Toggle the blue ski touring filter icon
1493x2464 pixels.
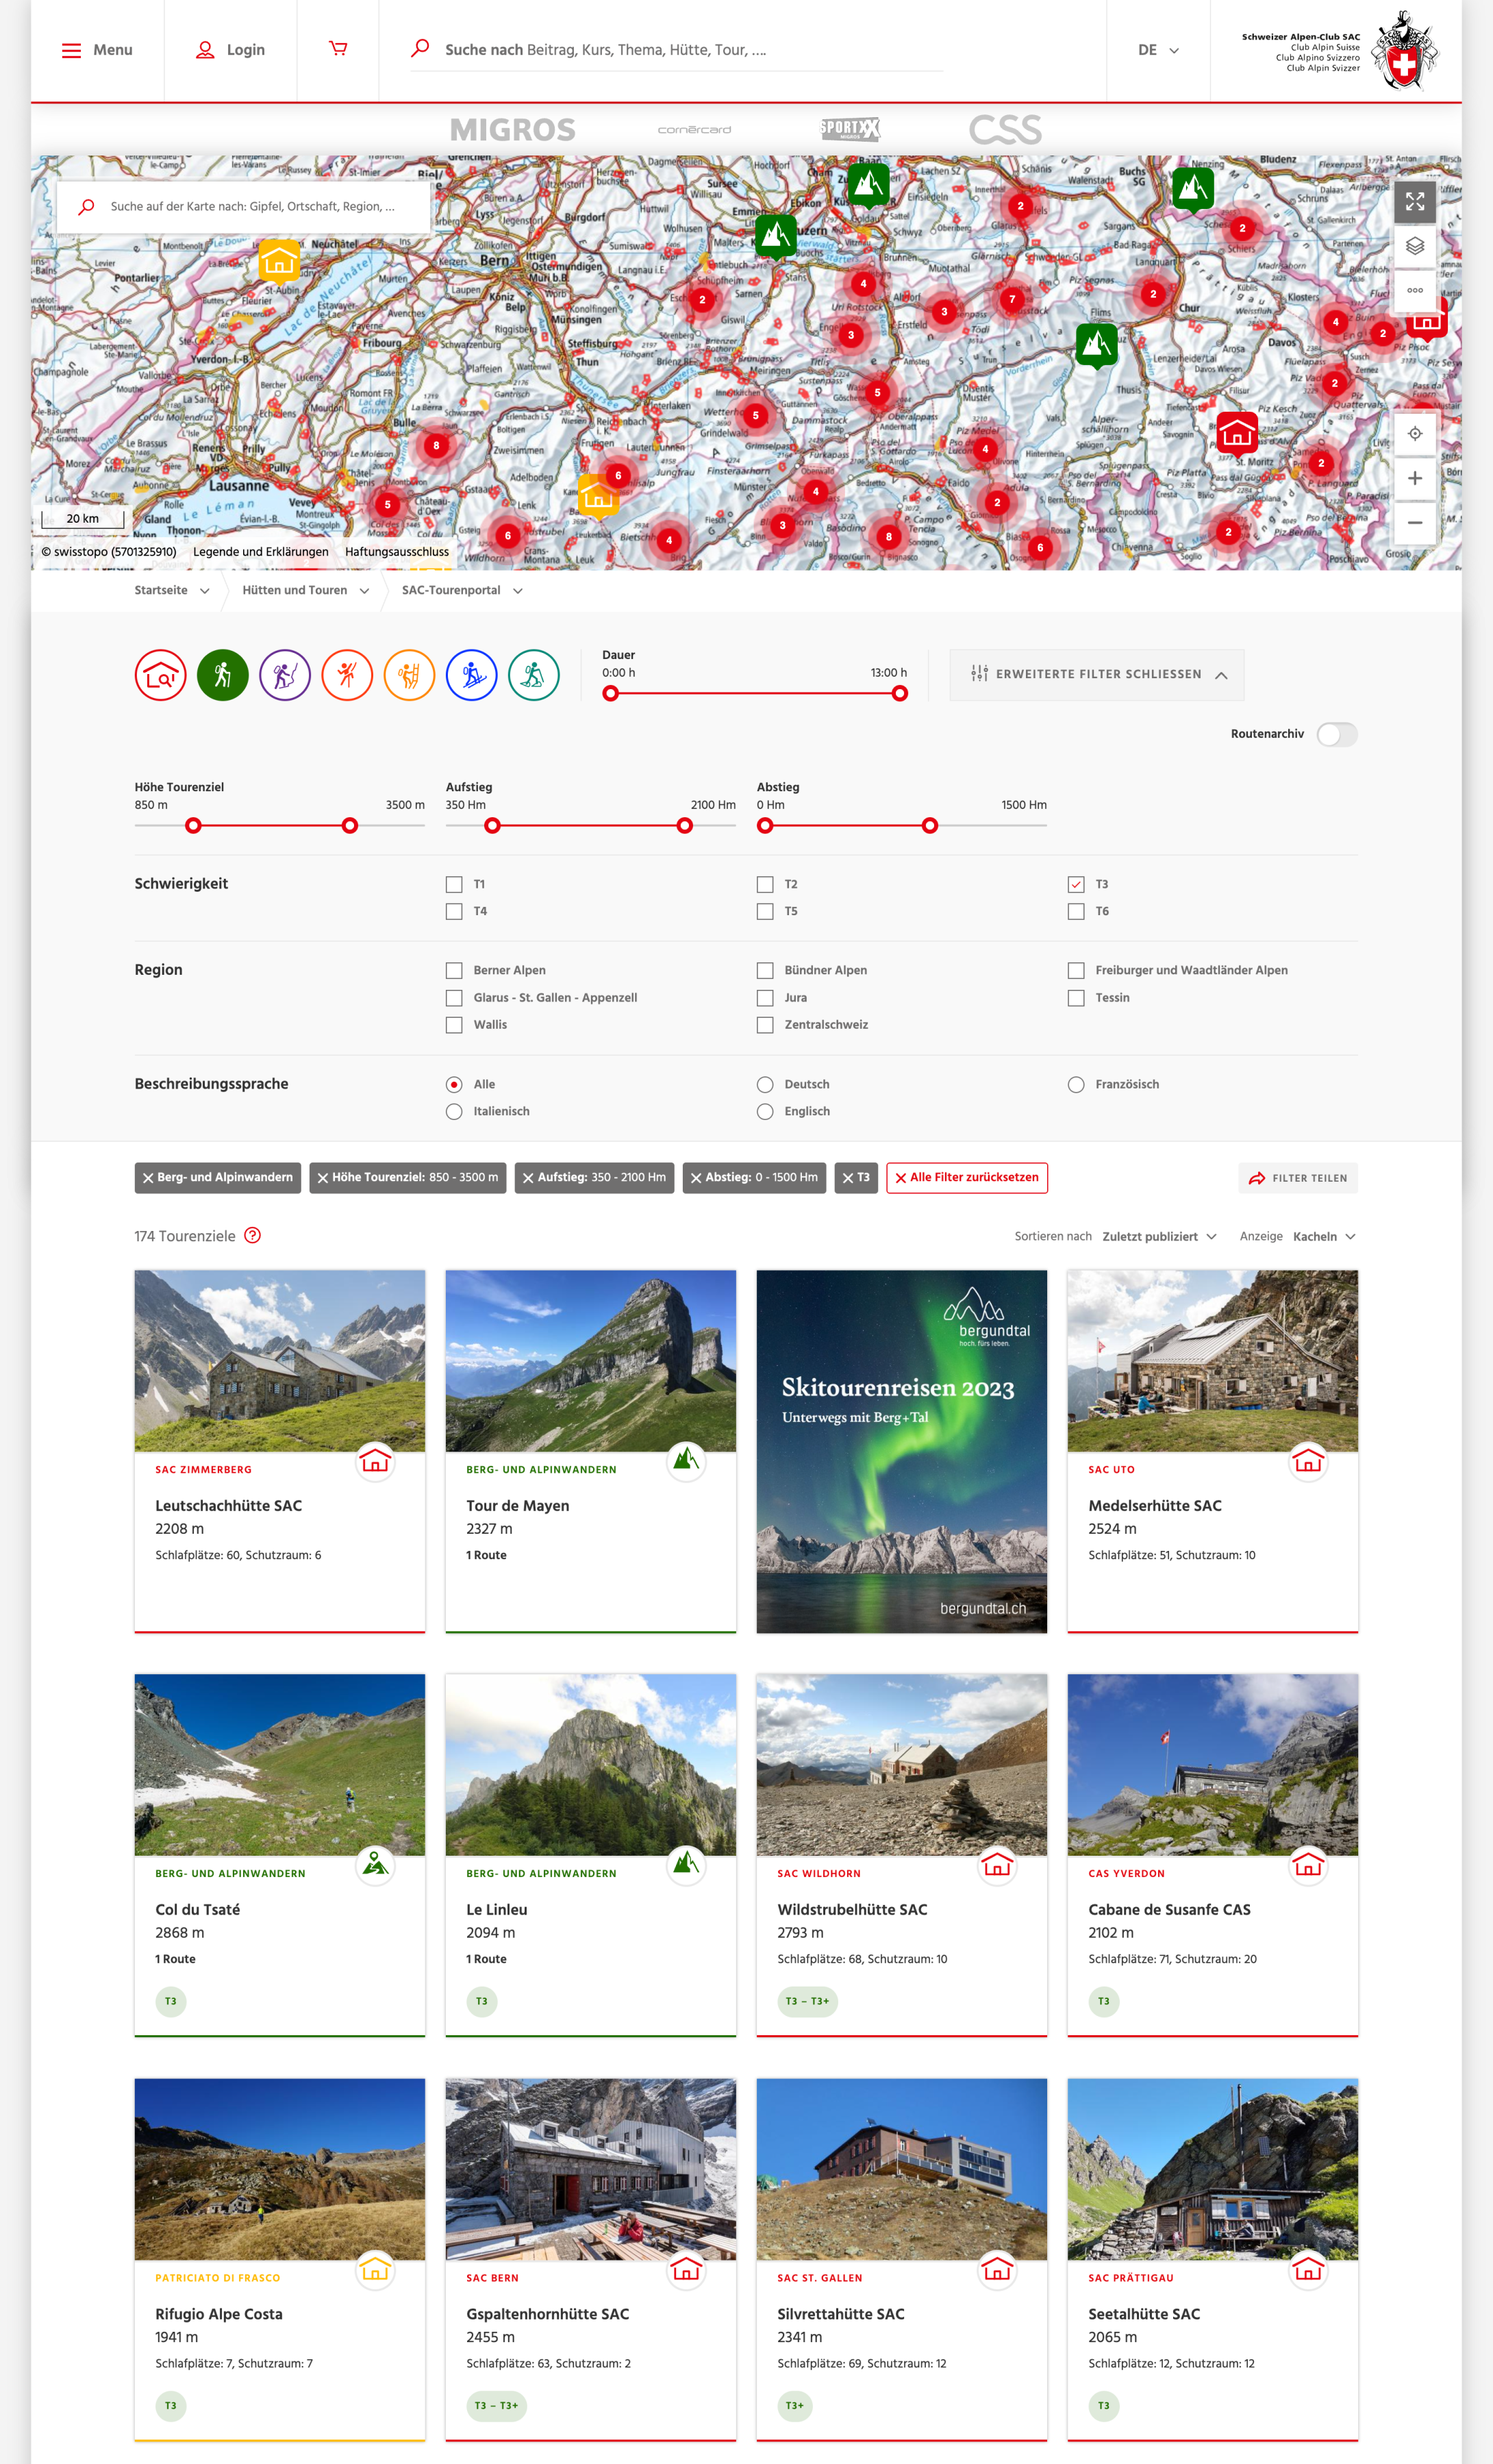pos(471,675)
